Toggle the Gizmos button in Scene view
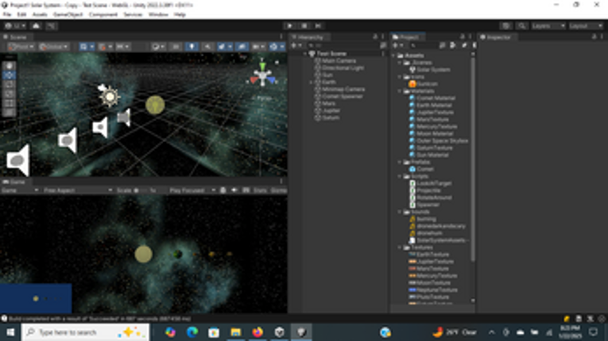 click(273, 47)
